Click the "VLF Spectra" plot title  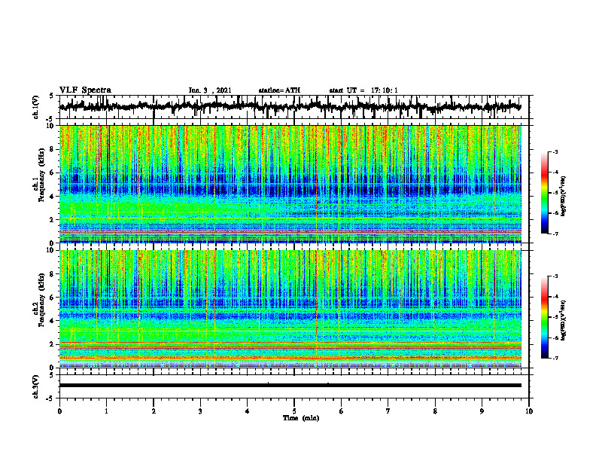(x=85, y=90)
